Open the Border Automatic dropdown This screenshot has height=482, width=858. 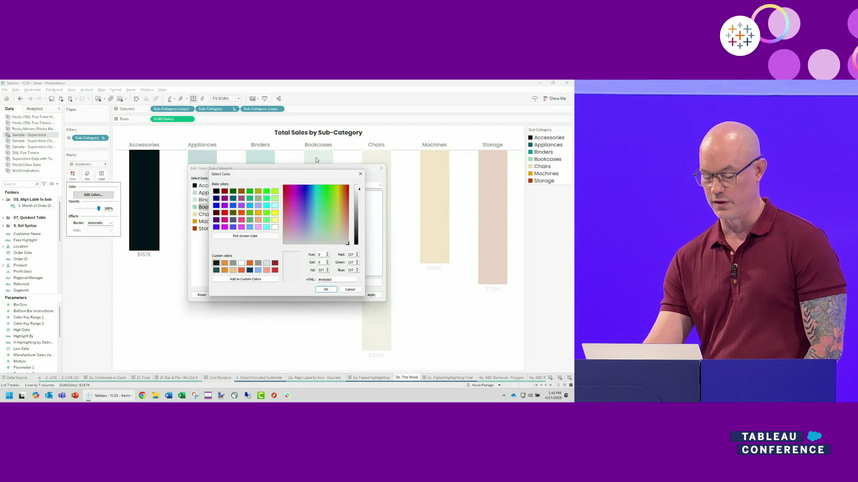[100, 223]
